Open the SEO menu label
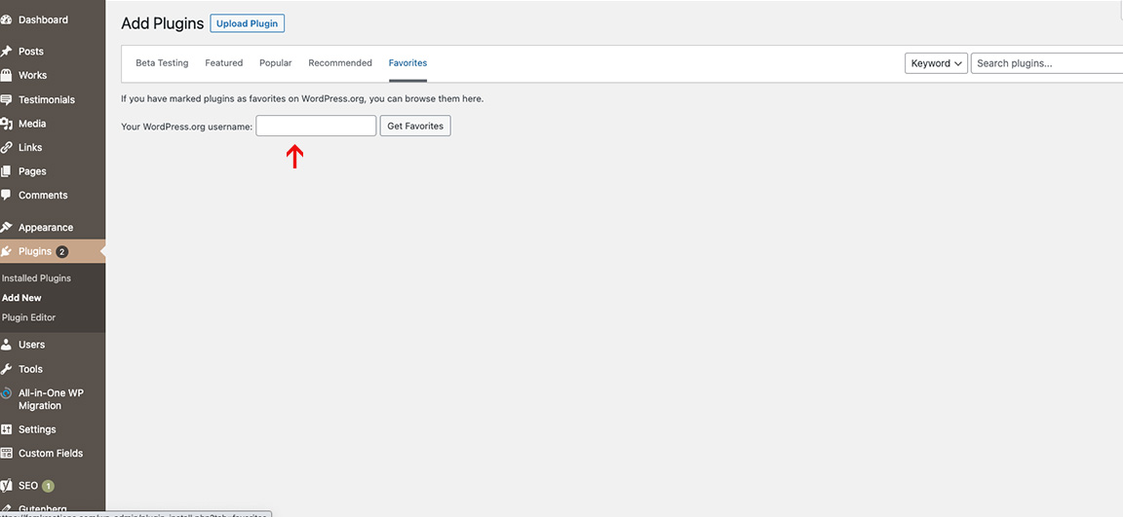This screenshot has height=517, width=1123. [x=28, y=486]
